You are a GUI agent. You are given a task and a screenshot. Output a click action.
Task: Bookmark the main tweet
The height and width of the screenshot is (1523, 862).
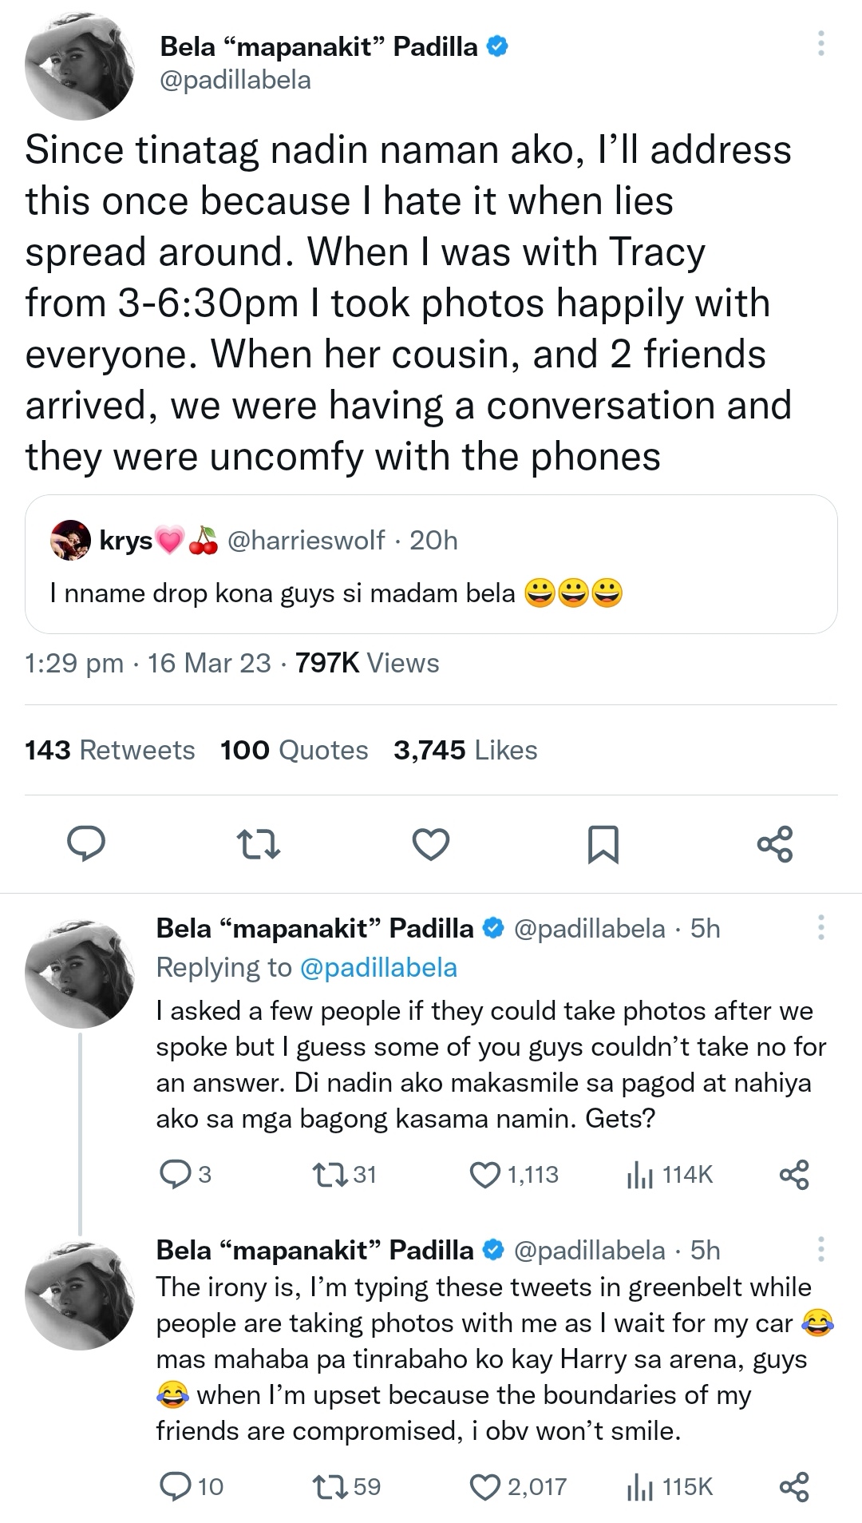click(603, 844)
